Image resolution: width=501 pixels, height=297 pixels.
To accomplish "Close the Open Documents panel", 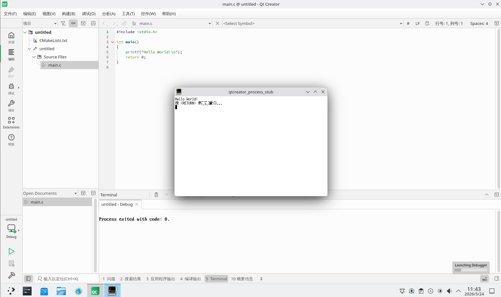I will point(93,193).
